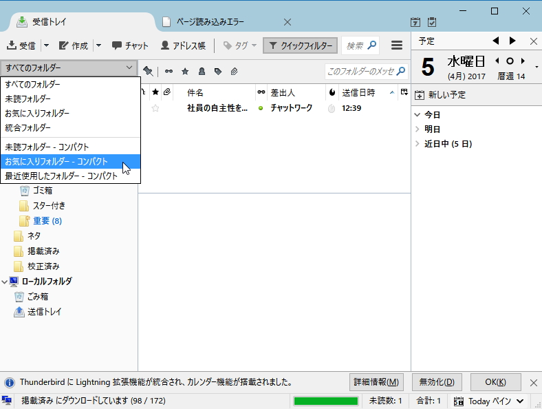This screenshot has height=409, width=542.
Task: Toggle the pin quick filter icon
Action: (148, 72)
